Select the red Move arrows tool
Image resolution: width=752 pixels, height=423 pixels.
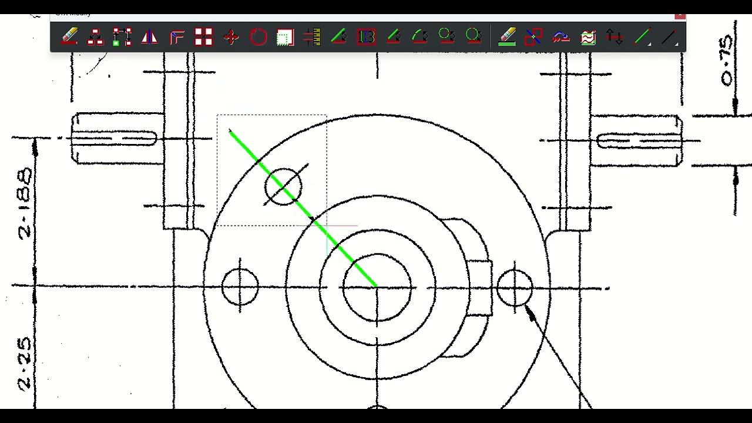click(231, 37)
